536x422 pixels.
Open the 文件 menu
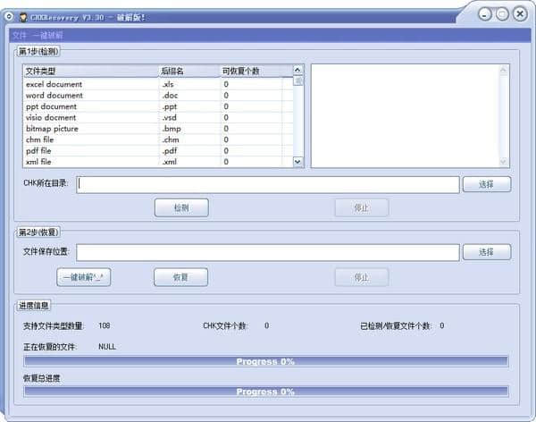[19, 35]
